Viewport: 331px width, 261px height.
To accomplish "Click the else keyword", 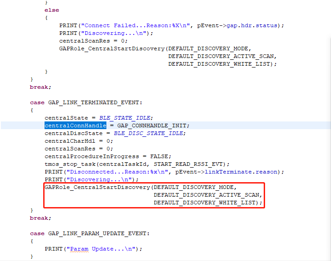I will pos(51,10).
